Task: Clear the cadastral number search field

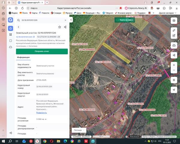Action: pyautogui.click(x=65, y=20)
